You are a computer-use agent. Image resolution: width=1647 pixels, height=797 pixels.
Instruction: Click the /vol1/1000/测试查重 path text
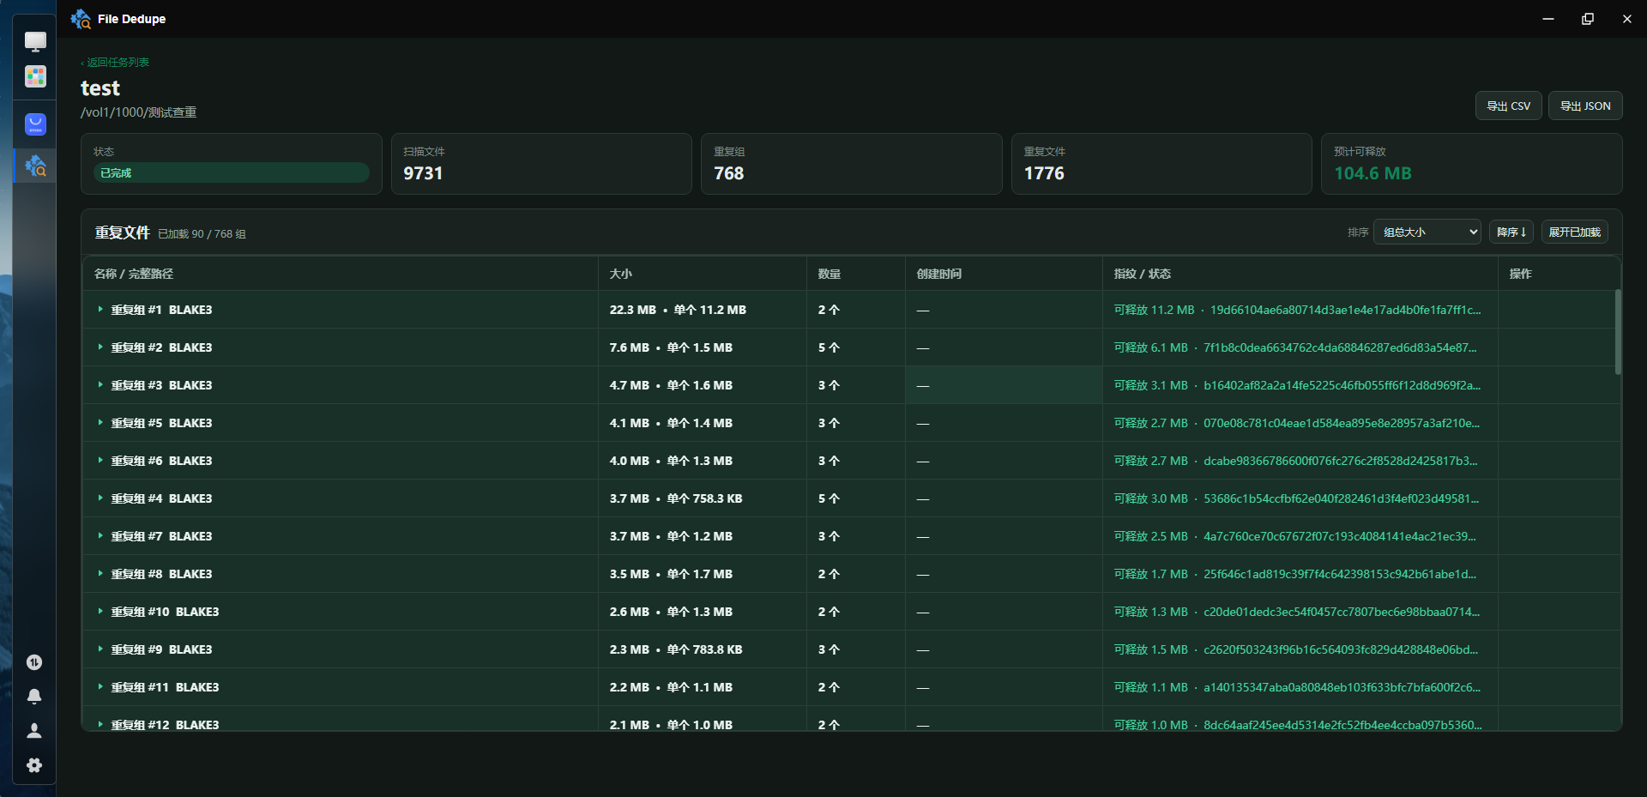click(139, 112)
